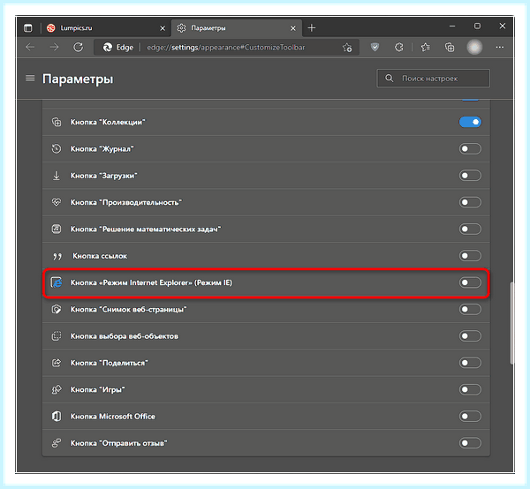Viewport: 530px width, 489px height.
Task: Open the Extensions puzzle icon
Action: tap(399, 47)
